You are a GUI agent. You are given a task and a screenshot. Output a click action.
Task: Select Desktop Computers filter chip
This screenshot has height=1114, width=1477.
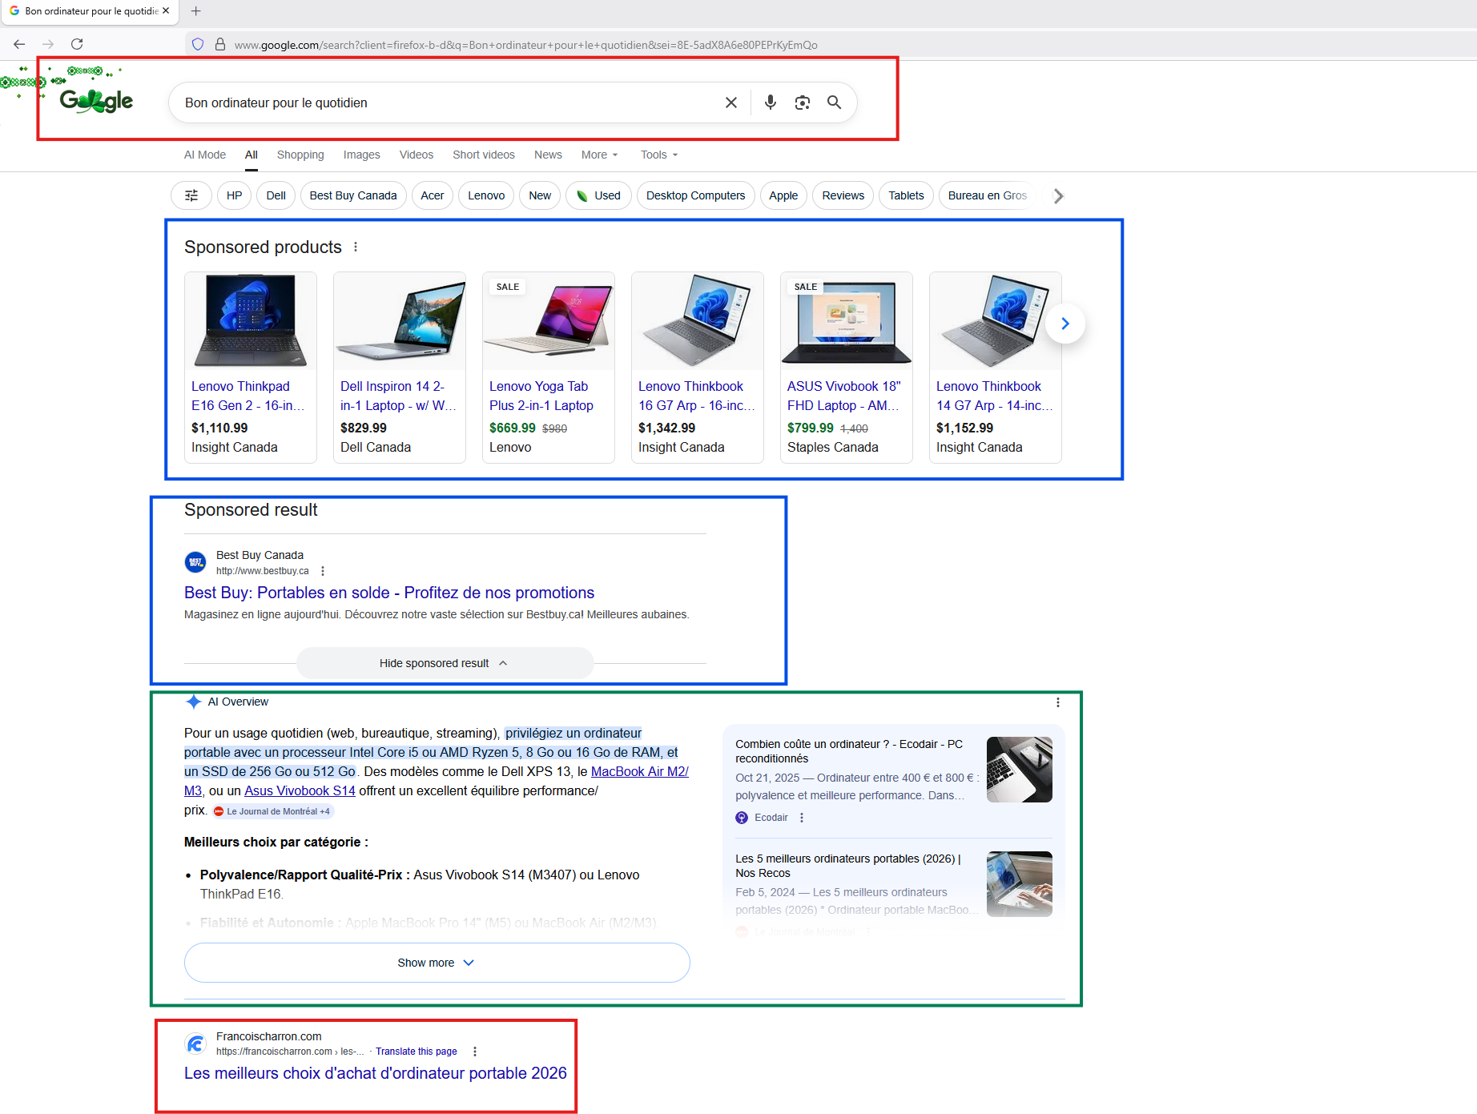click(695, 195)
